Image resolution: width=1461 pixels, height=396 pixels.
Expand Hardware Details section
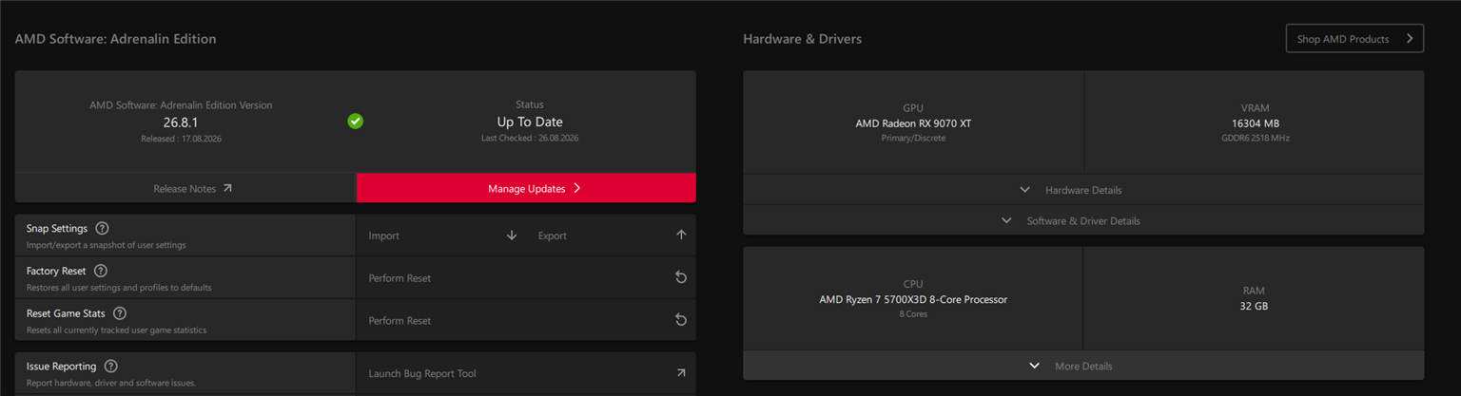[x=1083, y=190]
